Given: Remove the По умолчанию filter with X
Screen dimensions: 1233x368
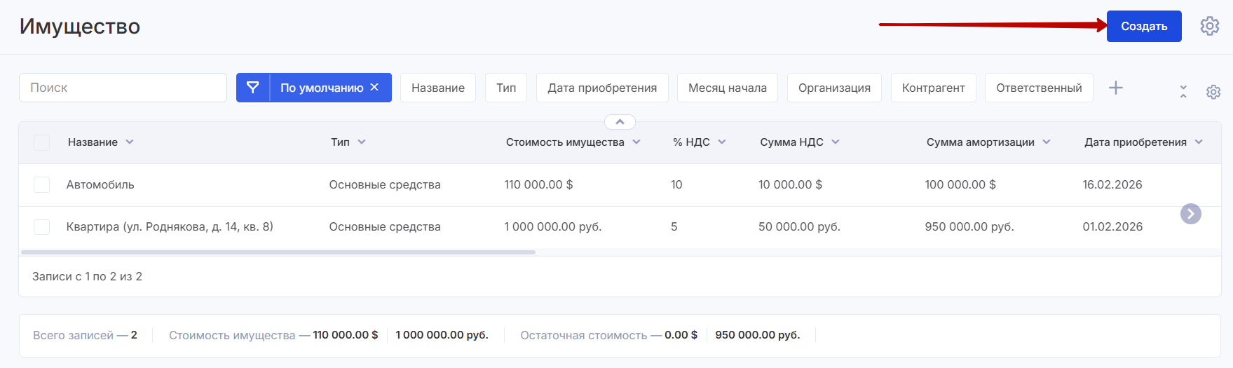Looking at the screenshot, I should (374, 87).
